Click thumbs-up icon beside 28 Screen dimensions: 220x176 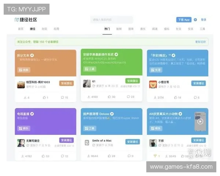pyautogui.click(x=109, y=156)
